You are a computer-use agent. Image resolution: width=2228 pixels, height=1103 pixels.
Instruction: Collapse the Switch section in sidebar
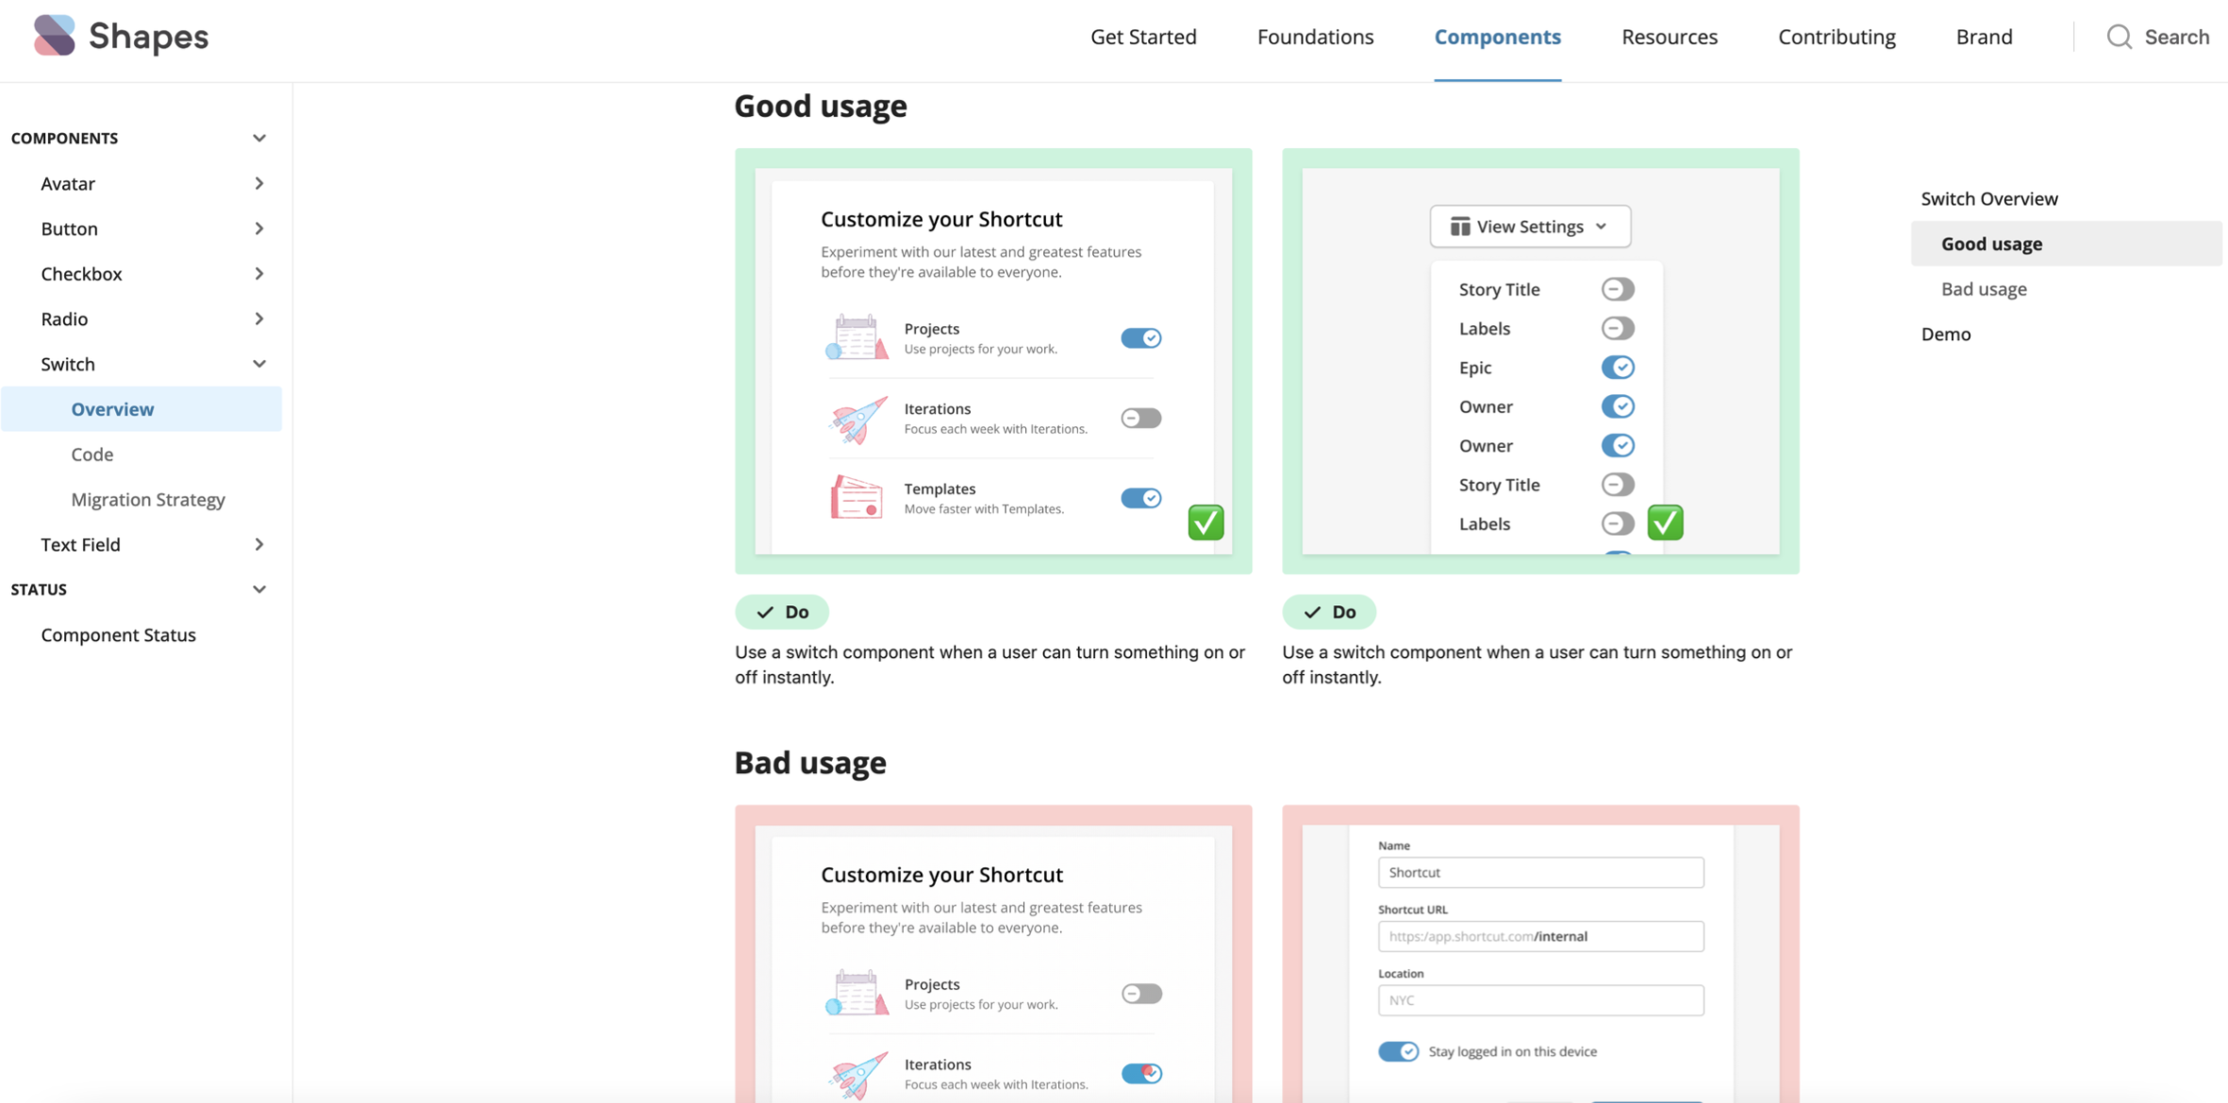coord(259,364)
